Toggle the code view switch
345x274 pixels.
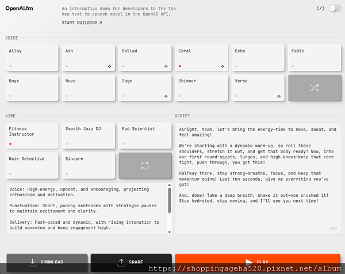[335, 9]
